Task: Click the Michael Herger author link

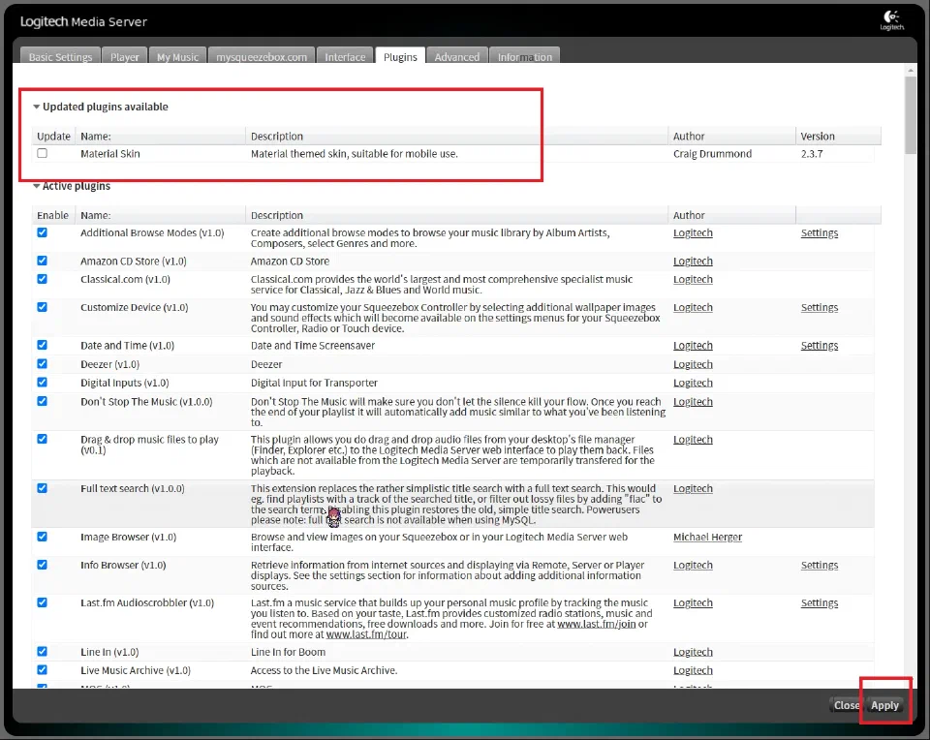Action: click(x=707, y=538)
